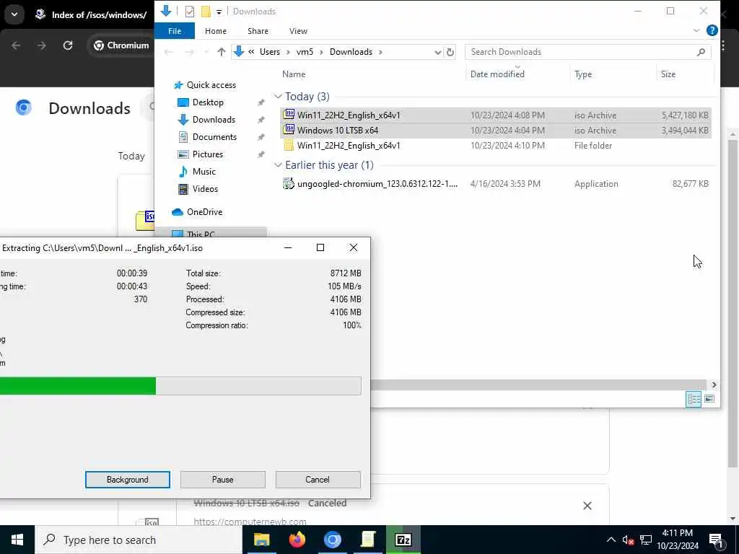Screen dimensions: 739x554
Task: Open Chromium from taskbar
Action: click(332, 540)
